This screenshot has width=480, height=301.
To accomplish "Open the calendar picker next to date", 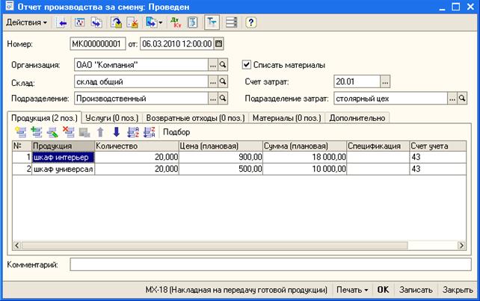I will (x=218, y=44).
